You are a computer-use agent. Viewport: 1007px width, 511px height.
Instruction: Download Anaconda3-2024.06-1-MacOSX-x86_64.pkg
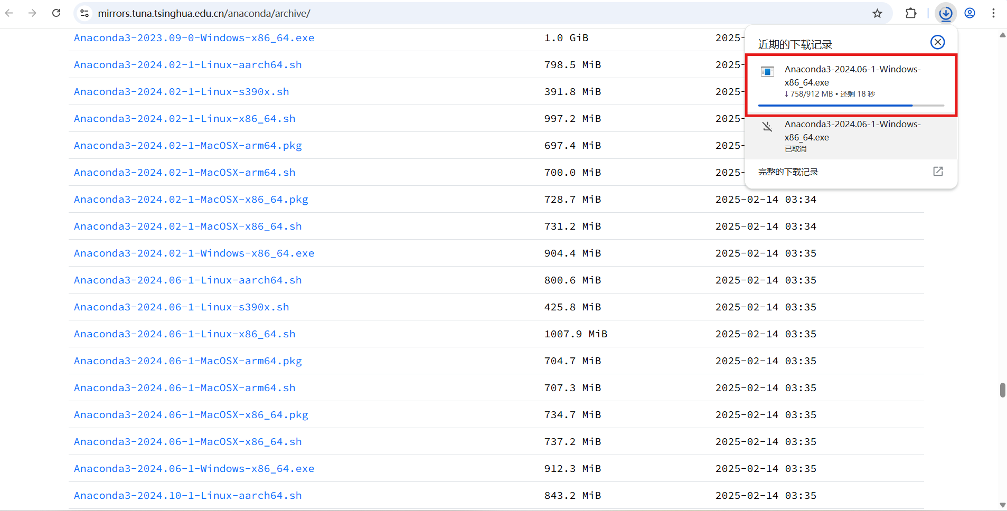191,415
